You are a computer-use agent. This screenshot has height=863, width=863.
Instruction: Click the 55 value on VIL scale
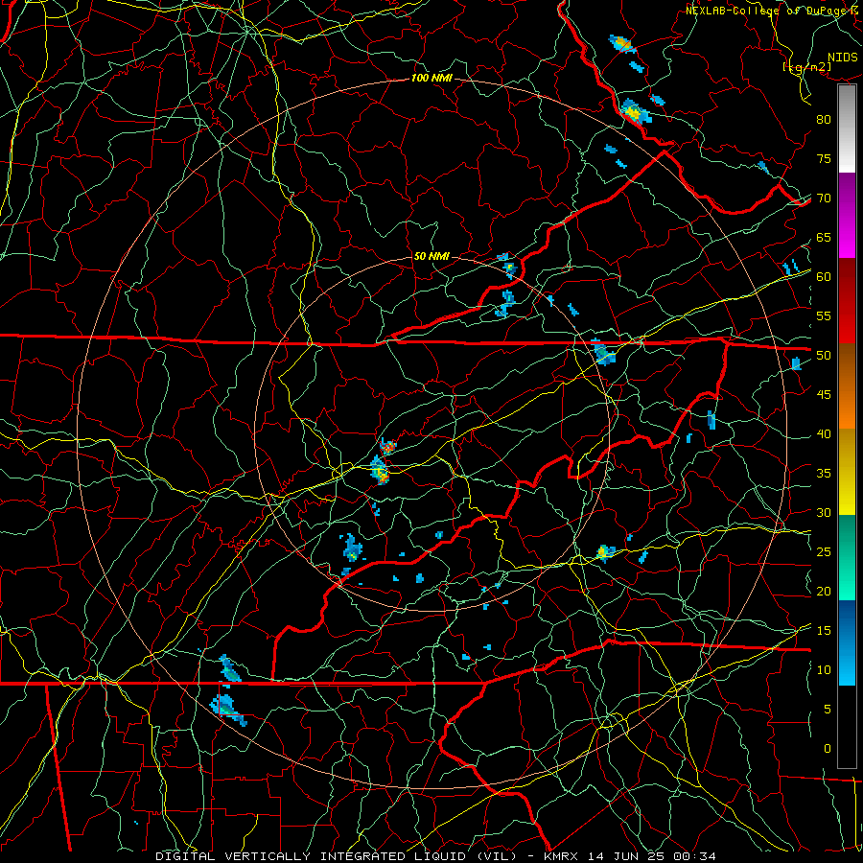click(824, 315)
